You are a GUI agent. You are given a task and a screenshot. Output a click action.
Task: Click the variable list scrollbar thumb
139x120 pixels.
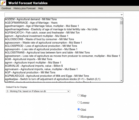121,23
